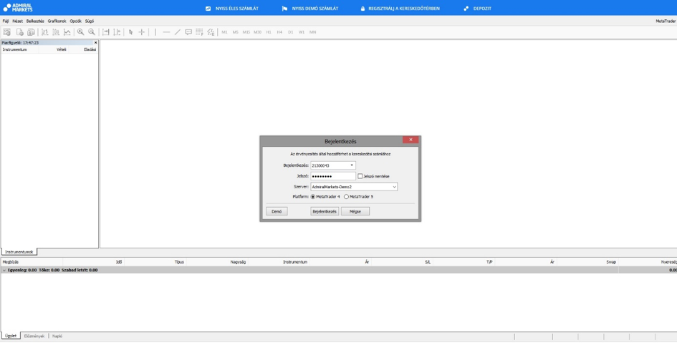Open the Bejelentkezés account number dropdown
Image resolution: width=677 pixels, height=343 pixels.
tap(352, 165)
